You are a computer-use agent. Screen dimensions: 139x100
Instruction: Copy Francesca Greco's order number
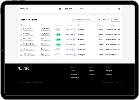click(74, 45)
